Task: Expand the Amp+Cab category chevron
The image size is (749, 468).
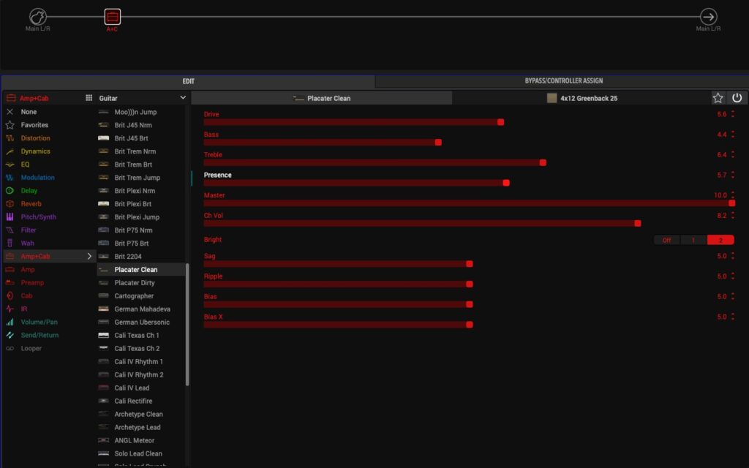Action: pos(89,257)
